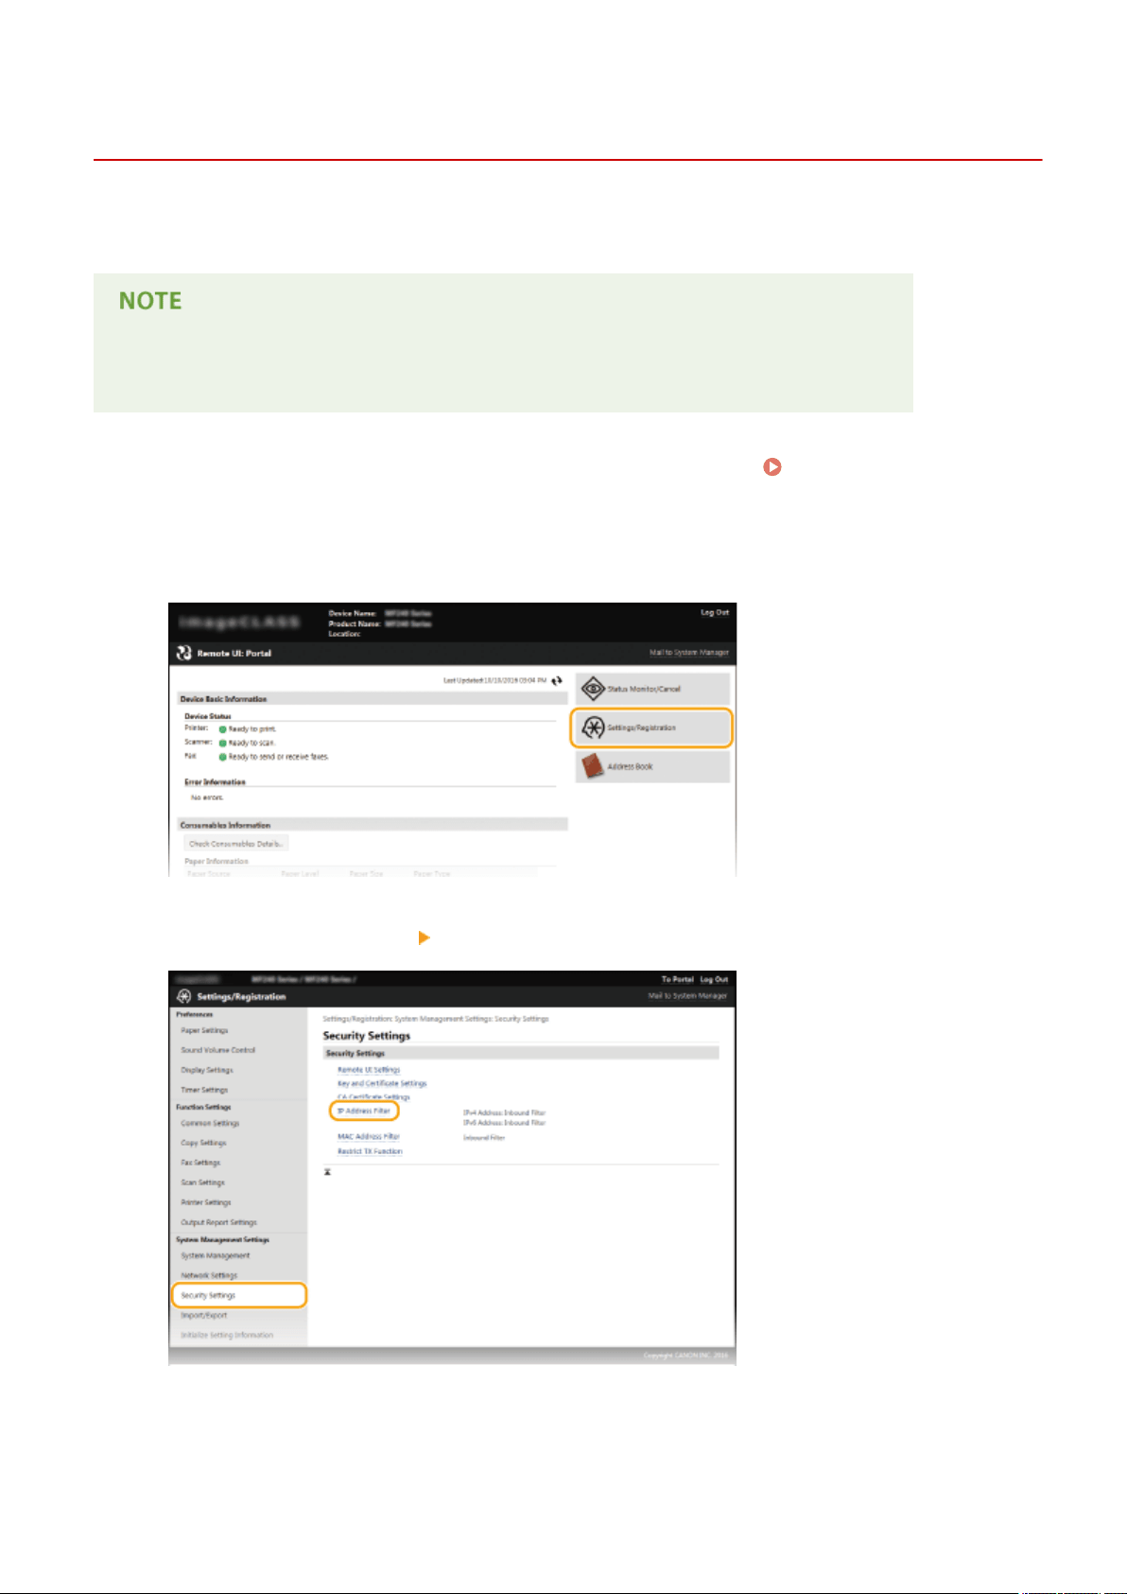Click the 'IPv4 Address: Inbound Filter' text

(504, 1112)
